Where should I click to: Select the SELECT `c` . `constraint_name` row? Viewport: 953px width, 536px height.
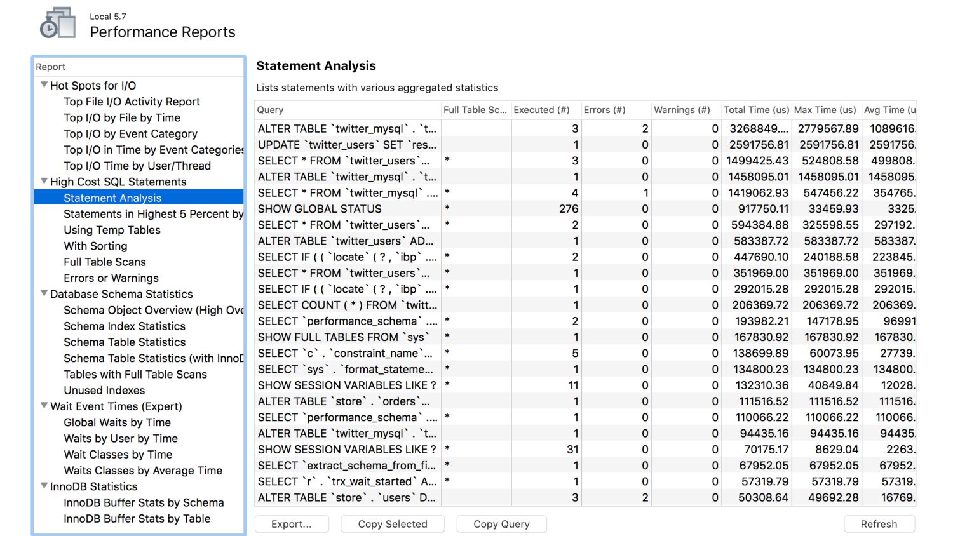click(585, 353)
